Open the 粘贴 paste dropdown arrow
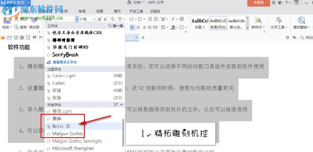 click(x=11, y=27)
